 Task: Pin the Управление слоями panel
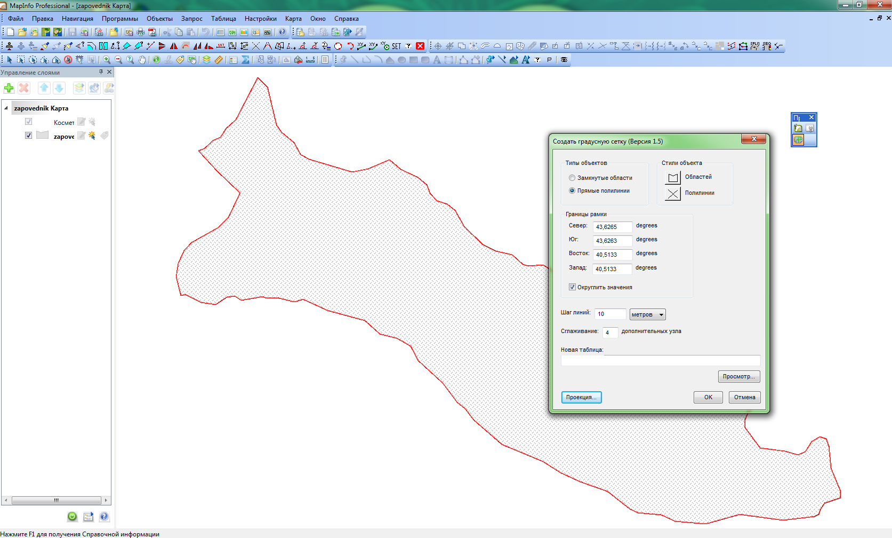[101, 72]
